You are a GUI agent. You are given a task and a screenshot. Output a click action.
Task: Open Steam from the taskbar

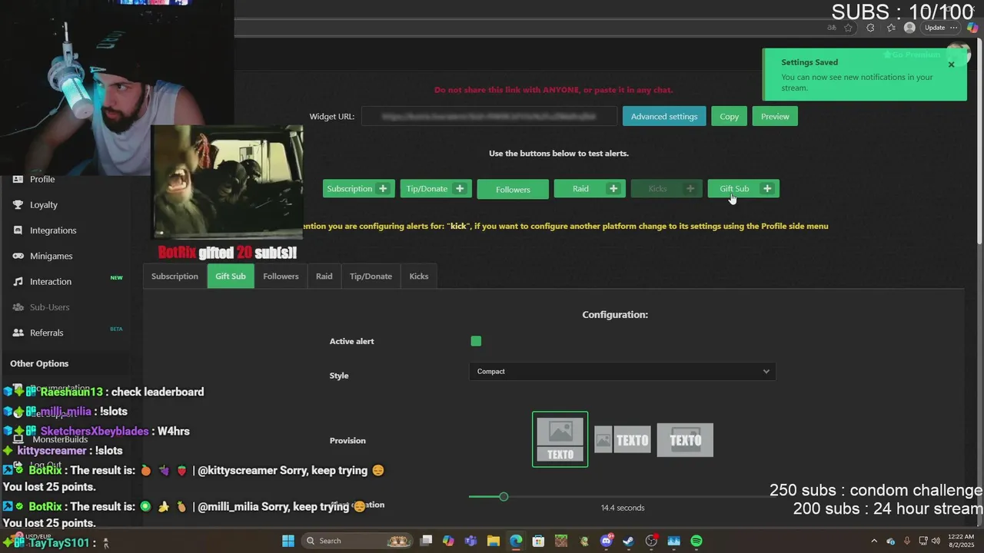pos(628,541)
